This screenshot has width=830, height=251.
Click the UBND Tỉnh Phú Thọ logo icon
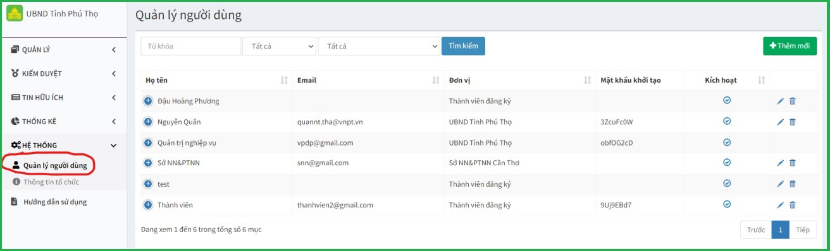click(x=15, y=13)
